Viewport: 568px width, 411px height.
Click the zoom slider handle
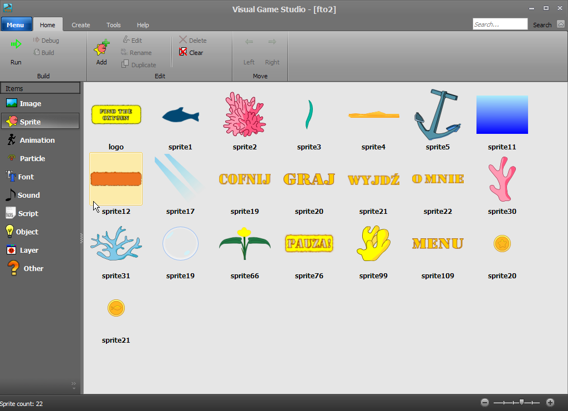[x=521, y=402]
